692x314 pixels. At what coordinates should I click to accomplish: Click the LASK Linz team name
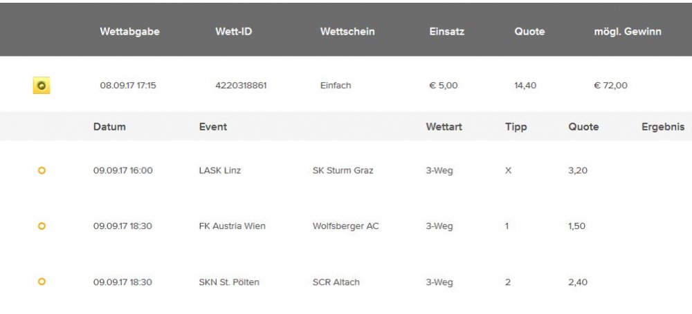220,170
